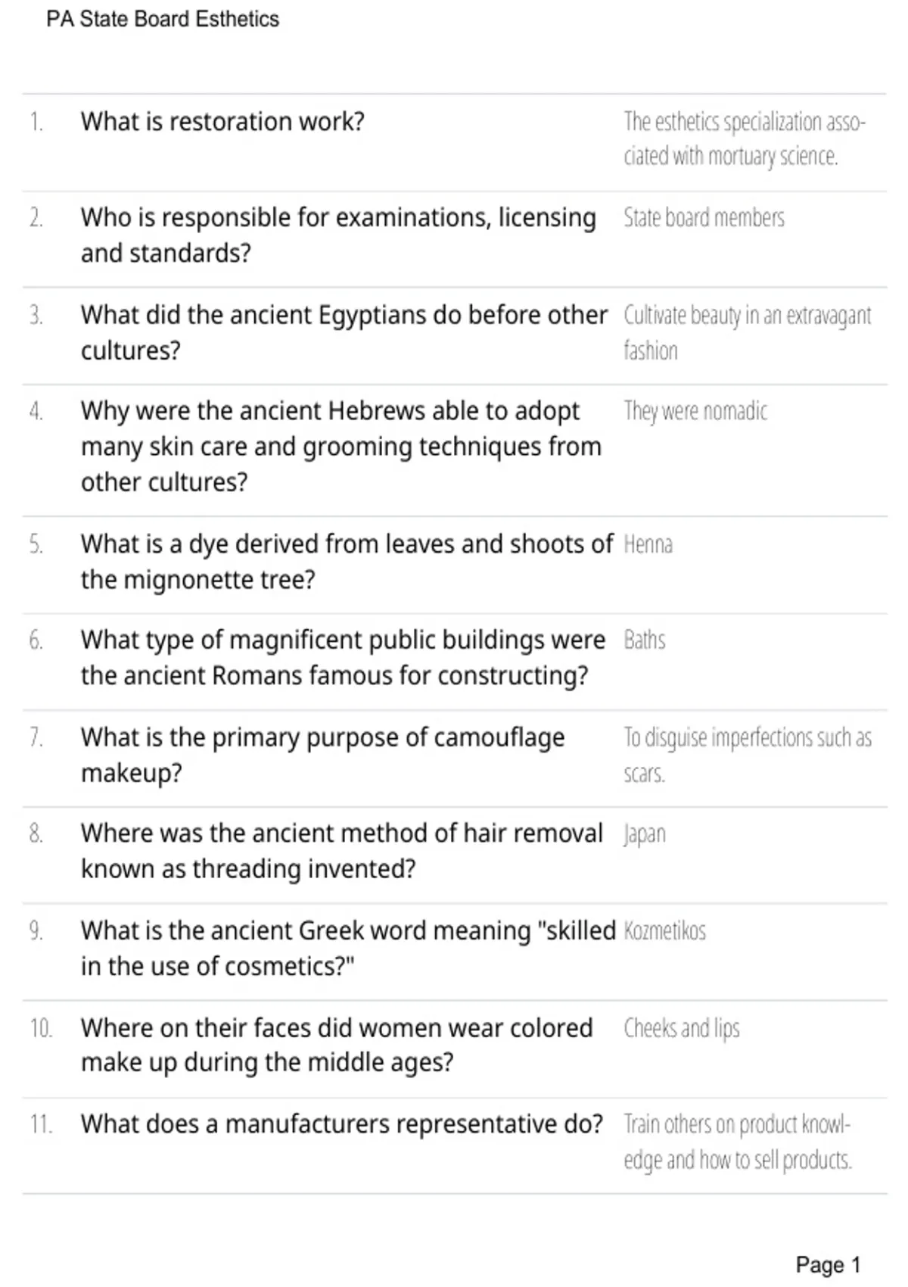Click the 'Train others on product knowledge' answer
The width and height of the screenshot is (908, 1287).
(738, 1142)
